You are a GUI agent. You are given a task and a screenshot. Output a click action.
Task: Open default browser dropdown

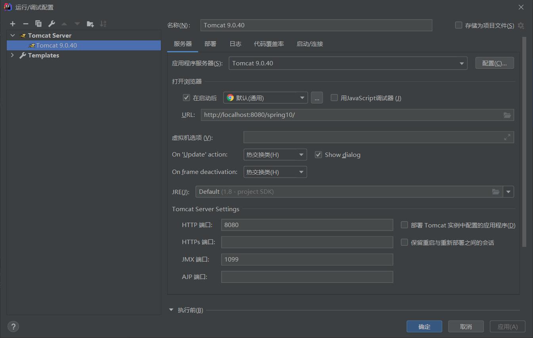(x=266, y=97)
